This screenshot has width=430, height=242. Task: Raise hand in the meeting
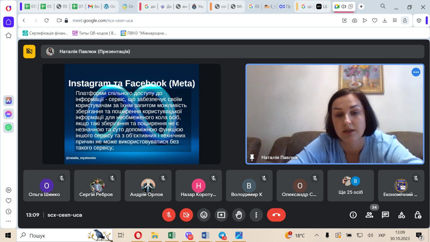pyautogui.click(x=239, y=215)
